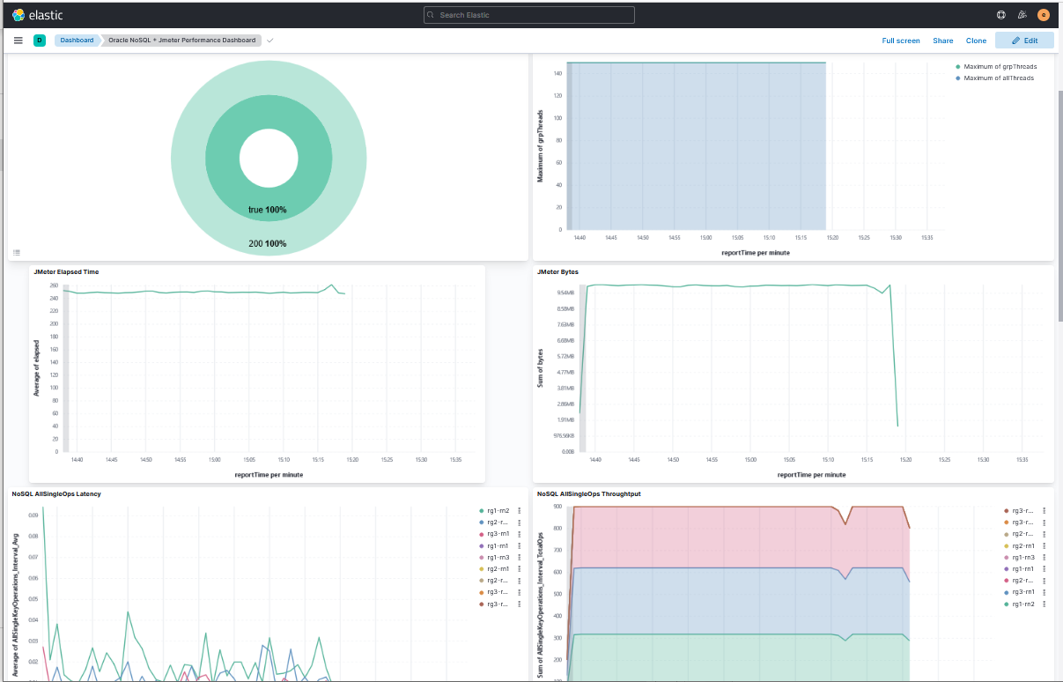Image resolution: width=1063 pixels, height=682 pixels.
Task: Click the rg3-rn1 label in the Throughput legend
Action: click(x=1023, y=592)
